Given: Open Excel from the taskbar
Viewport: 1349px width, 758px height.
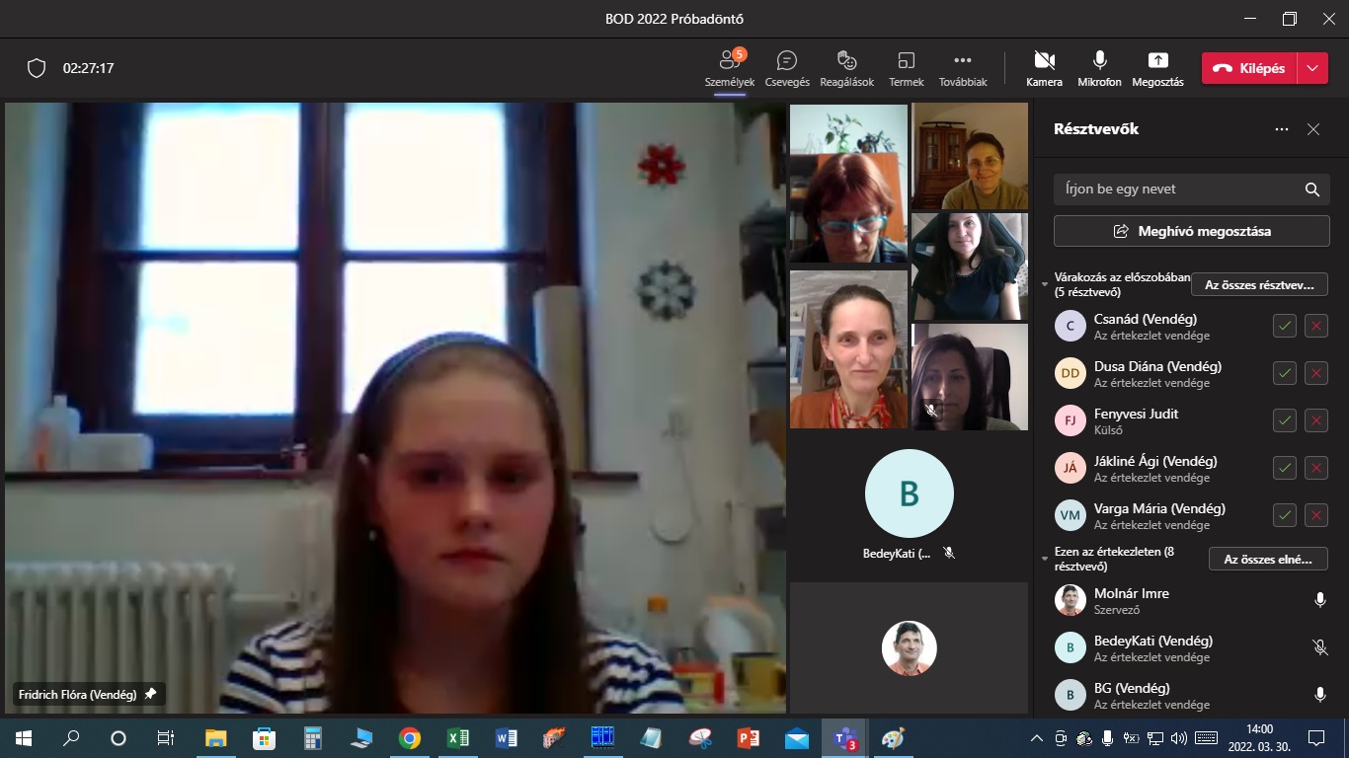Looking at the screenshot, I should [x=457, y=737].
